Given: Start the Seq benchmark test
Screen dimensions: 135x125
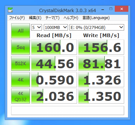Looking at the screenshot, I should tap(21, 47).
